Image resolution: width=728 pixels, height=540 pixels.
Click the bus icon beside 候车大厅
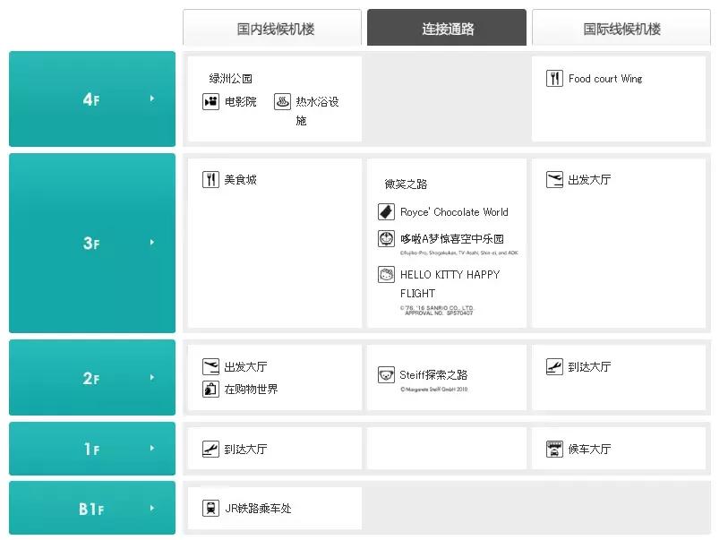(554, 449)
